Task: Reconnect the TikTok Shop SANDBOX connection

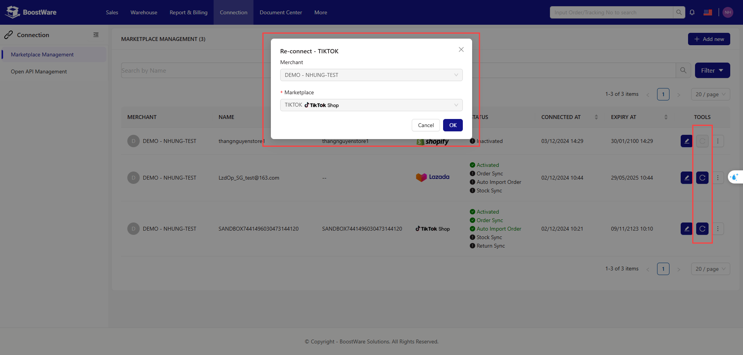Action: coord(702,229)
